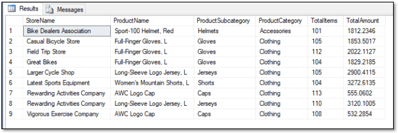Click the 3272.6135 amount cell
The width and height of the screenshot is (398, 133).
364,83
